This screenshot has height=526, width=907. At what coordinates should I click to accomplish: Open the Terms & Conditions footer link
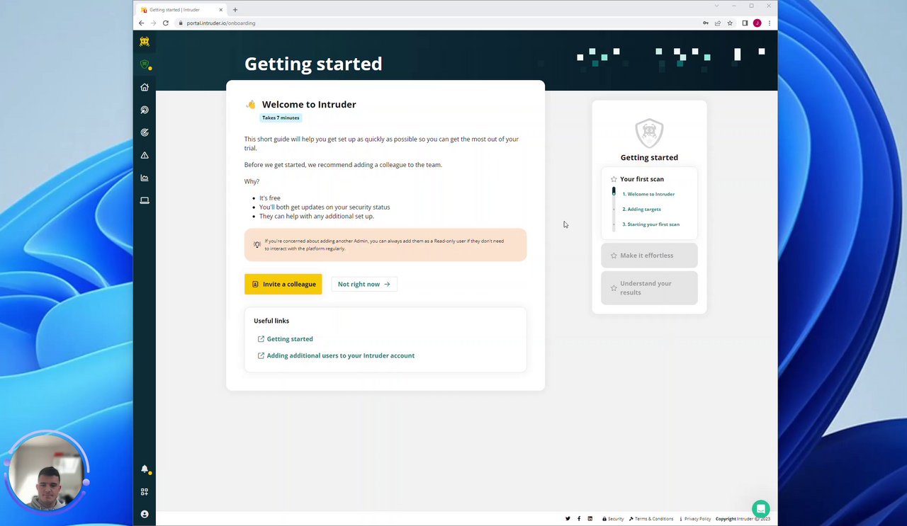(x=651, y=519)
